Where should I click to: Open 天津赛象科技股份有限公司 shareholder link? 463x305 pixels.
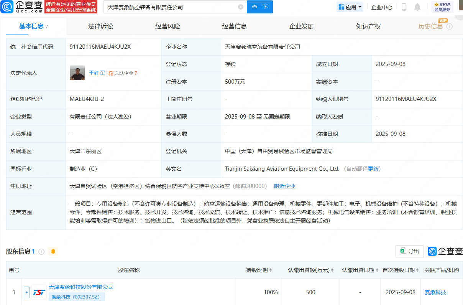(81, 287)
